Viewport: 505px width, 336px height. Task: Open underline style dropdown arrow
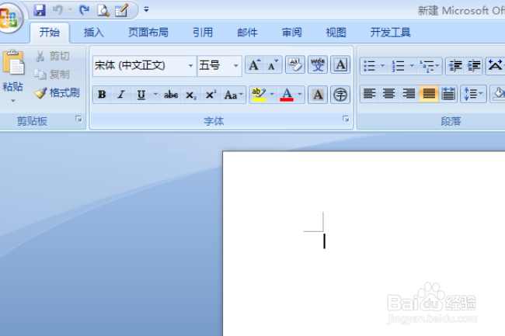coord(155,94)
